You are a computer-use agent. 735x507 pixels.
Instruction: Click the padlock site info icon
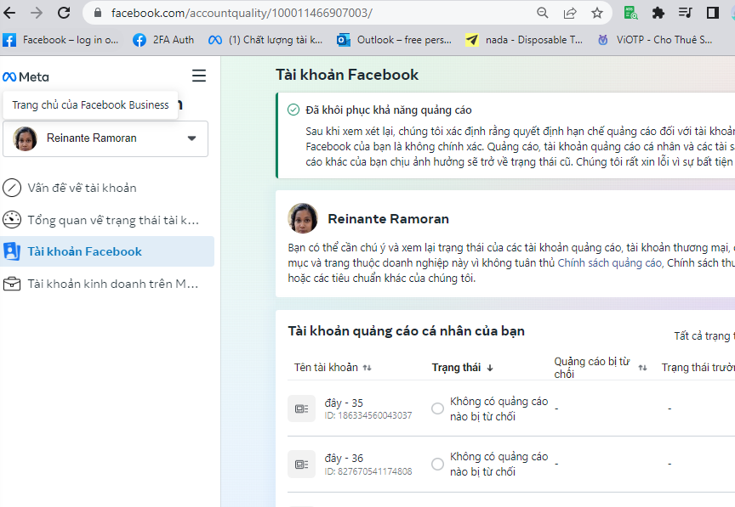(x=98, y=13)
